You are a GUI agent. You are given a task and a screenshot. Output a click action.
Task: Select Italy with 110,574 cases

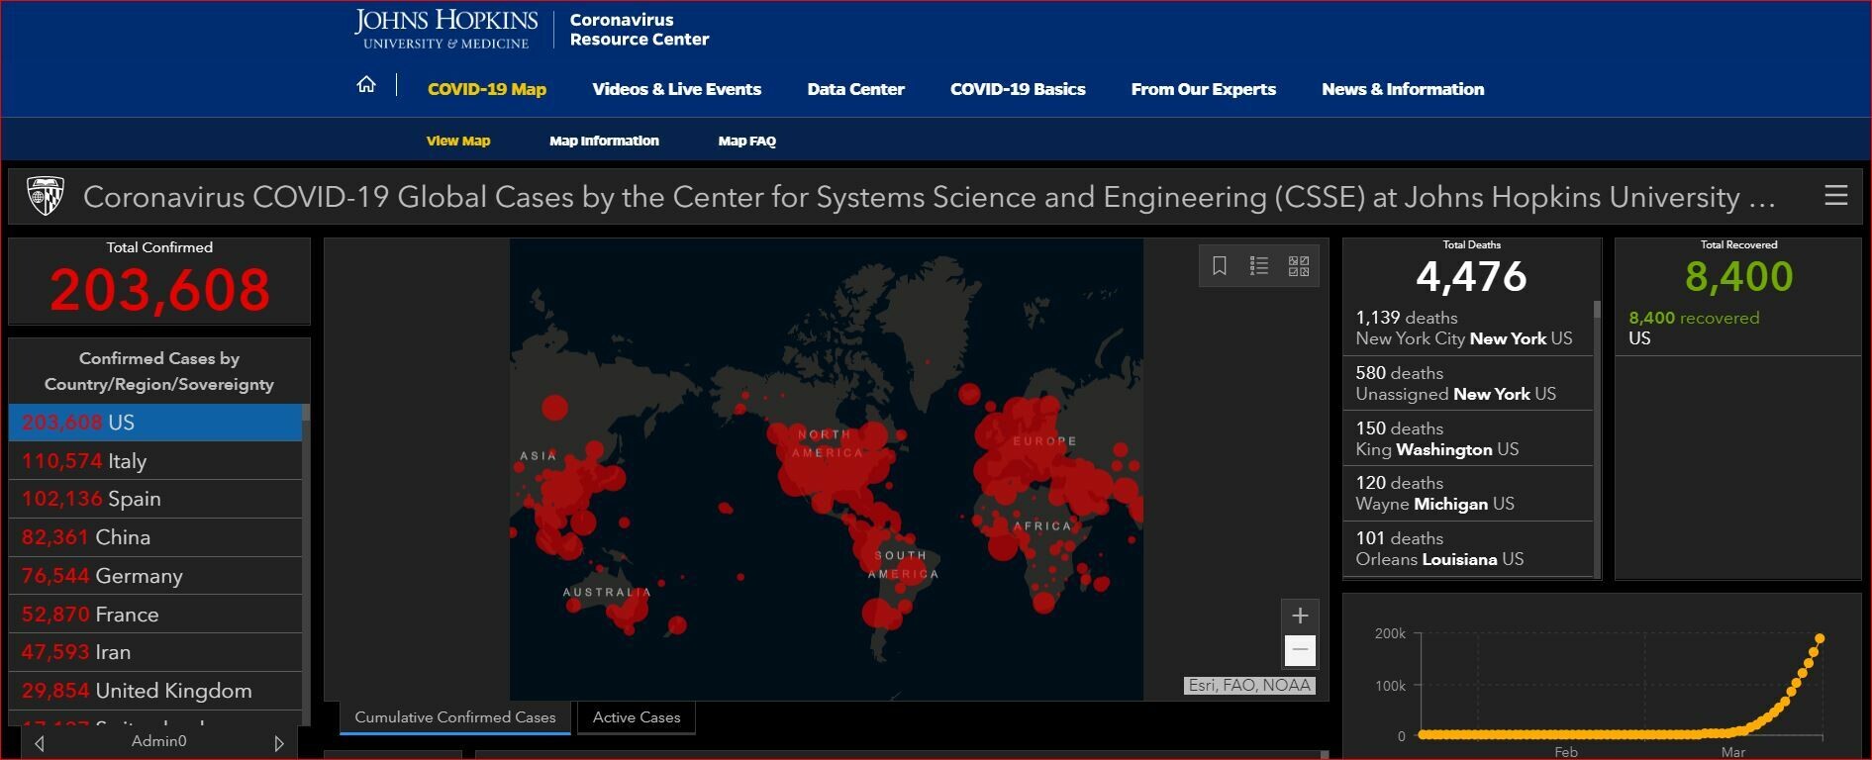155,461
